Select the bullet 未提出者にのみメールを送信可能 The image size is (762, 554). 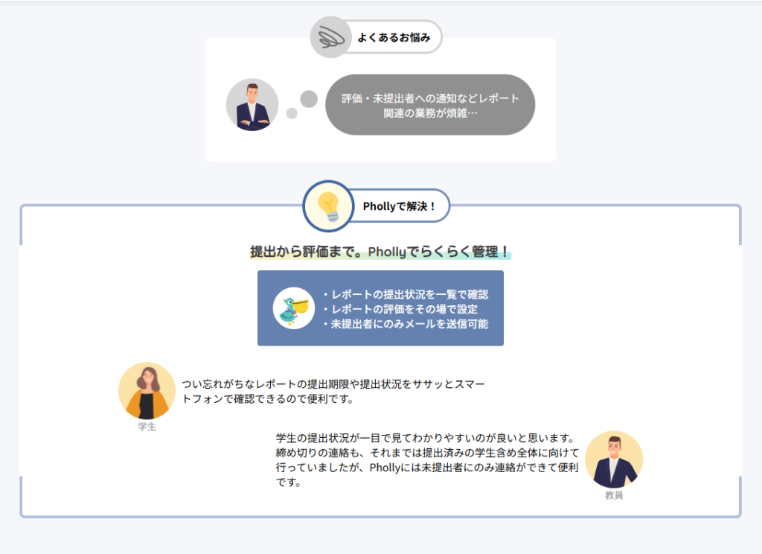point(406,324)
